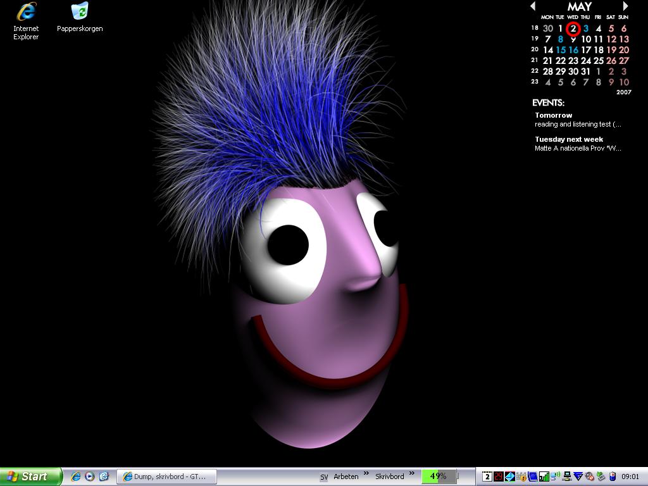The width and height of the screenshot is (648, 486).
Task: Go to previous month in calendar
Action: pos(533,6)
